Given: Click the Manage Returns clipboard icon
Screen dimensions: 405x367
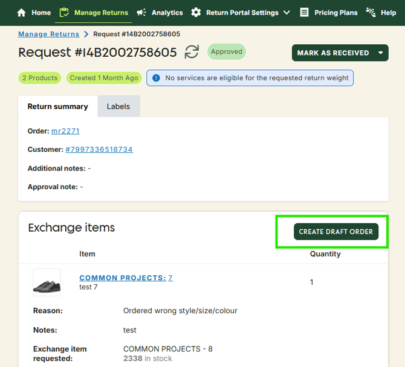Looking at the screenshot, I should click(65, 13).
